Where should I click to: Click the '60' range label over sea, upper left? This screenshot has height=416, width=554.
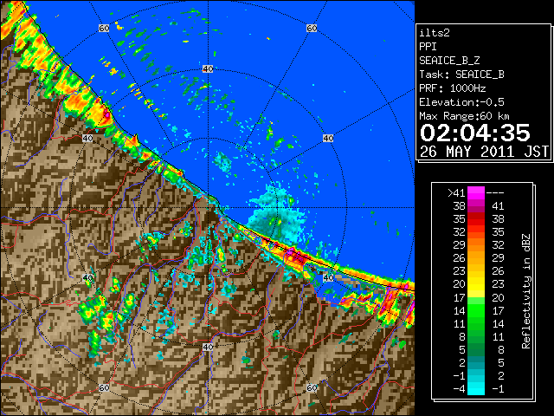104,28
